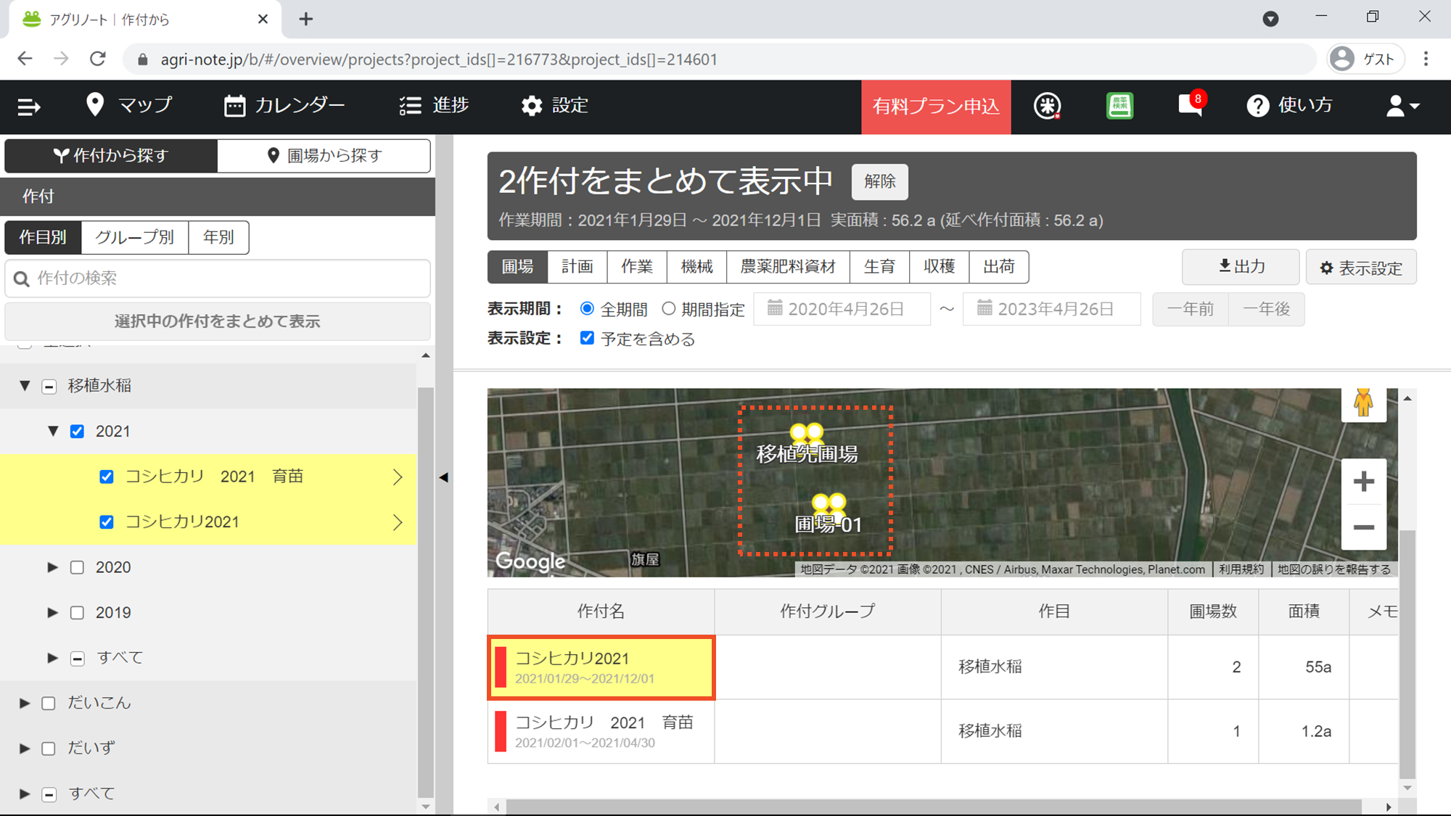
Task: Open the マップ map view
Action: click(x=128, y=105)
